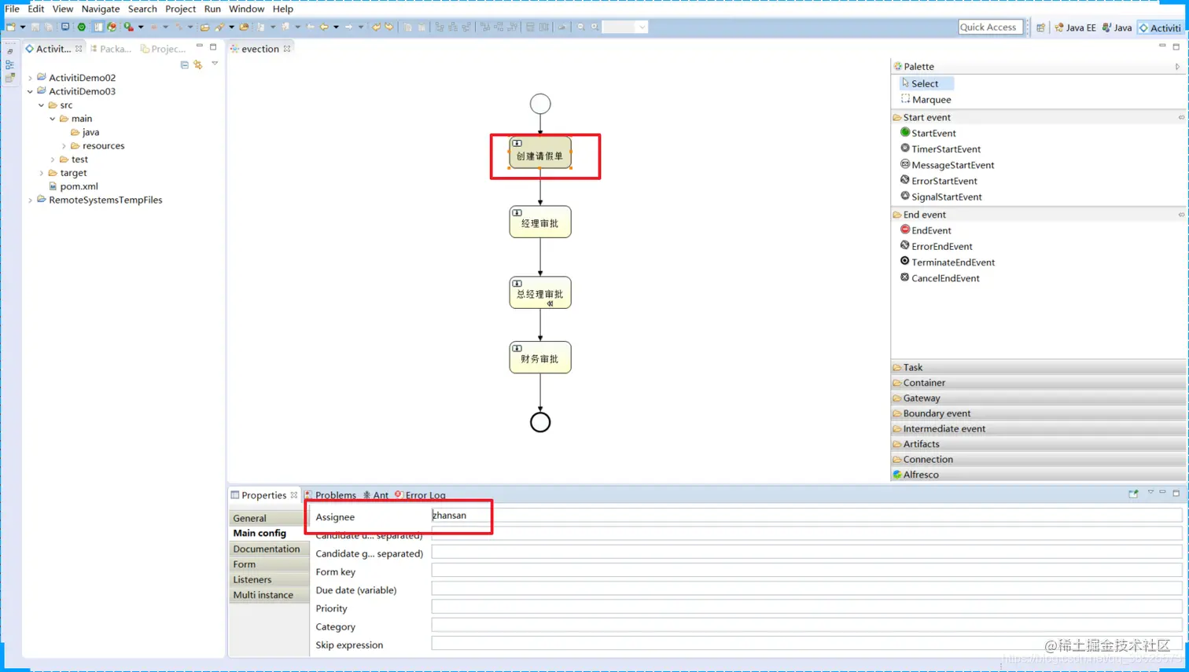Select the StartEvent palette item

[x=928, y=133]
